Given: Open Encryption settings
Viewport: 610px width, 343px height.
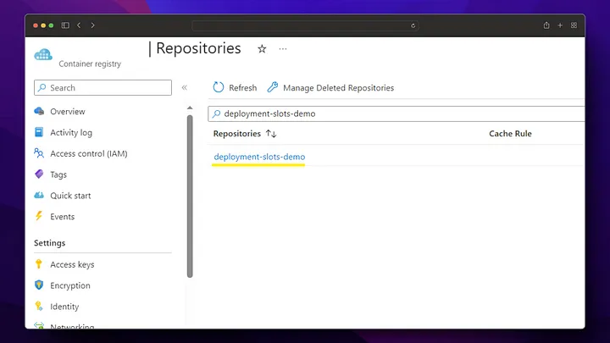Looking at the screenshot, I should (70, 285).
